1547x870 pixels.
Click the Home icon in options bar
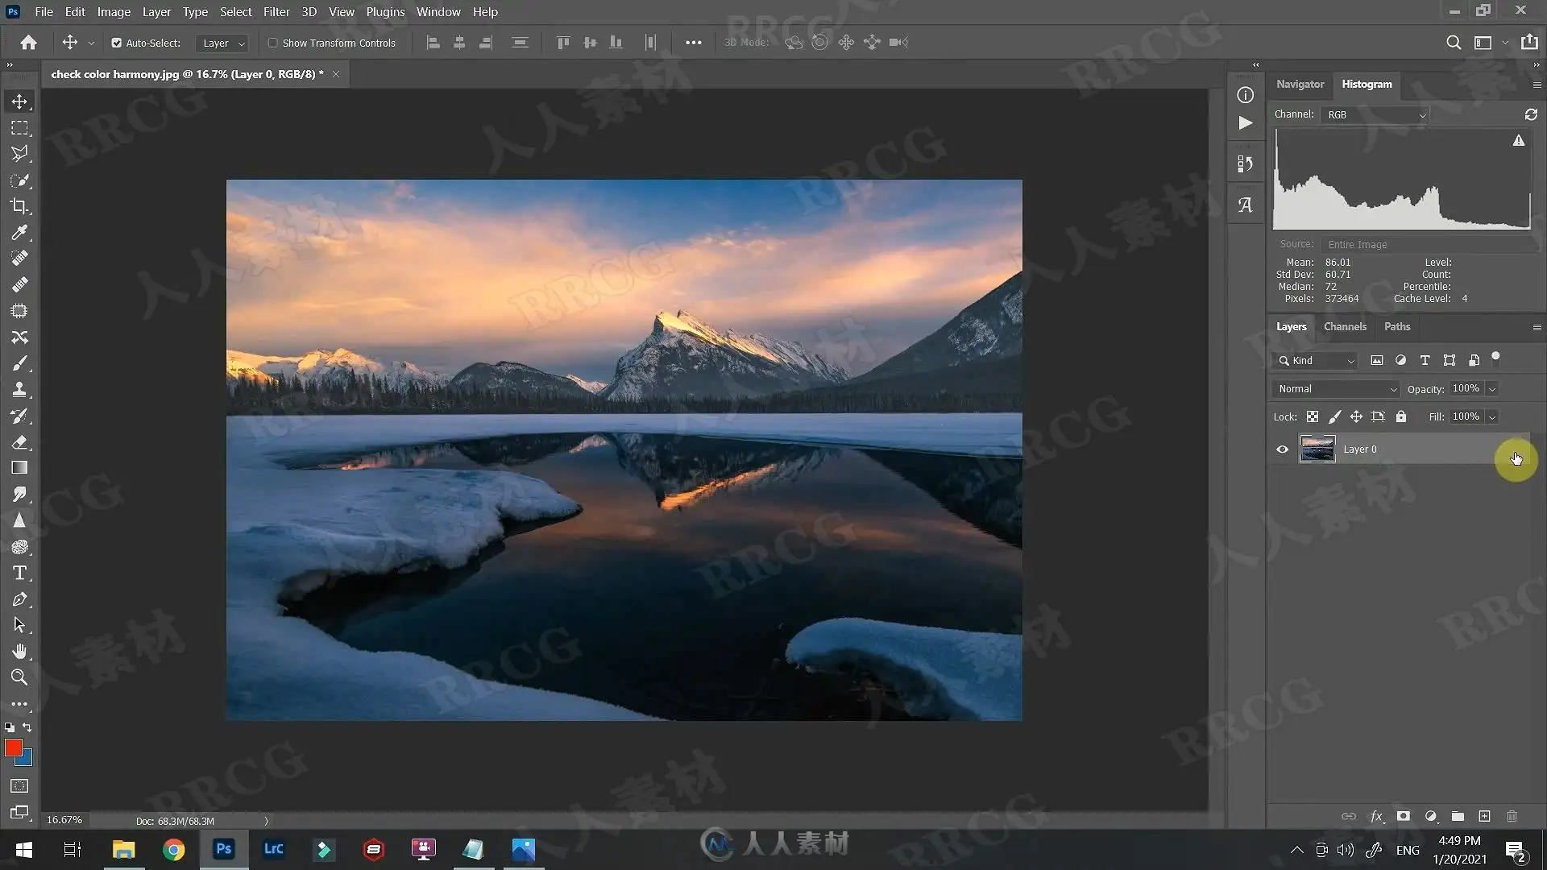pyautogui.click(x=28, y=43)
